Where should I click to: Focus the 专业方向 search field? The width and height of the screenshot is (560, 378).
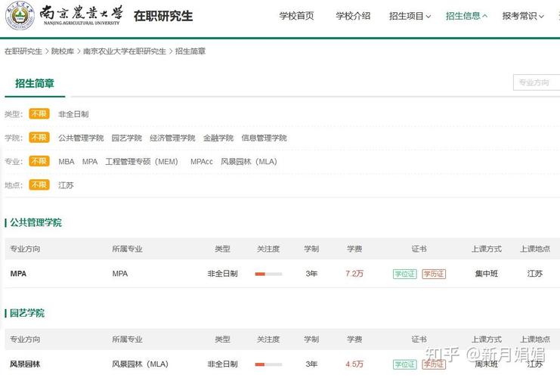coord(537,82)
